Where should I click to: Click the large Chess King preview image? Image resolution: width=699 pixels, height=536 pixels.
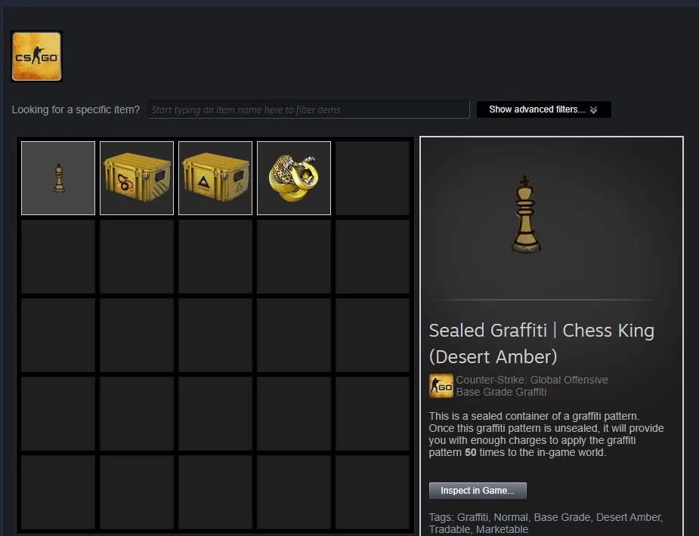[x=526, y=214]
